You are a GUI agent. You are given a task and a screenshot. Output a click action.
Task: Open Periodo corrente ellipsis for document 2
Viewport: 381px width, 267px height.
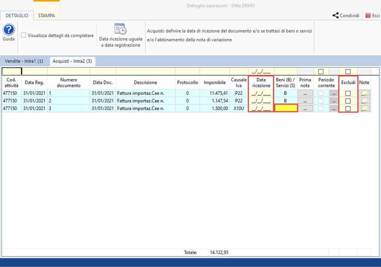pyautogui.click(x=334, y=101)
